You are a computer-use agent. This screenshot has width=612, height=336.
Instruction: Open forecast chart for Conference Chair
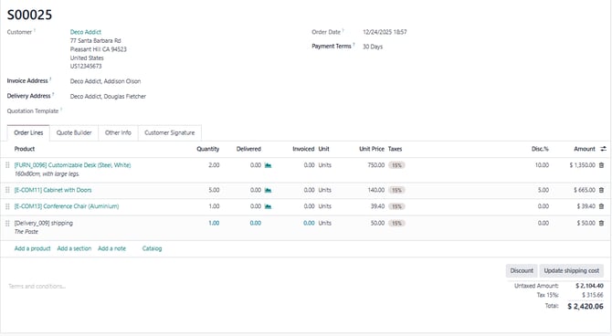(x=268, y=206)
